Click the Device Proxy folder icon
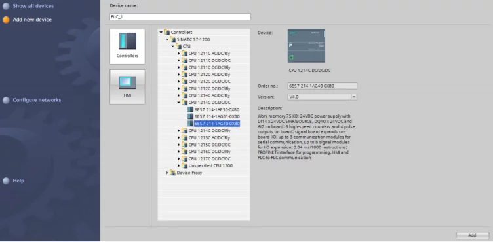The width and height of the screenshot is (493, 242). tap(172, 173)
